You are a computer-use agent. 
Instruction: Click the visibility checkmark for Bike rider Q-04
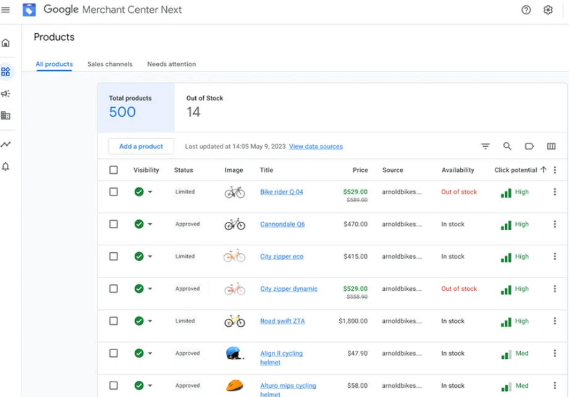point(139,192)
